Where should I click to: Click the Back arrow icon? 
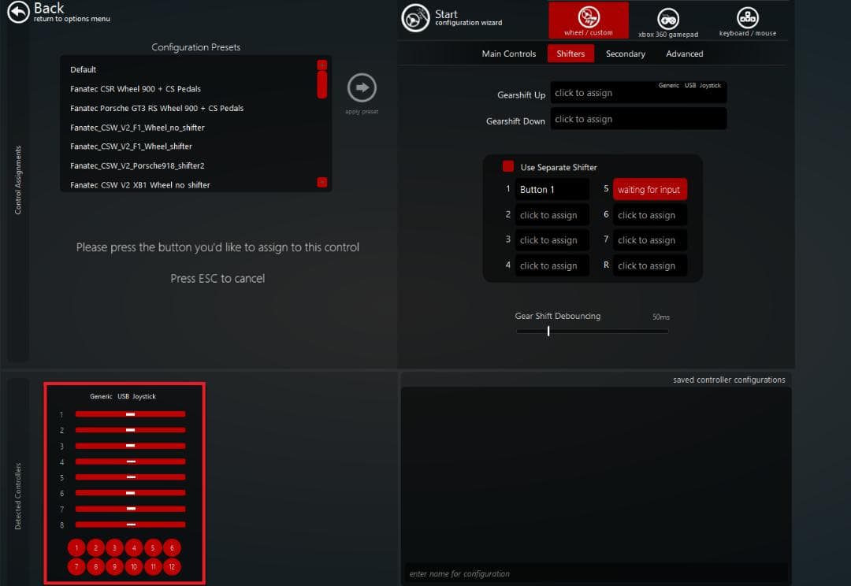coord(18,13)
